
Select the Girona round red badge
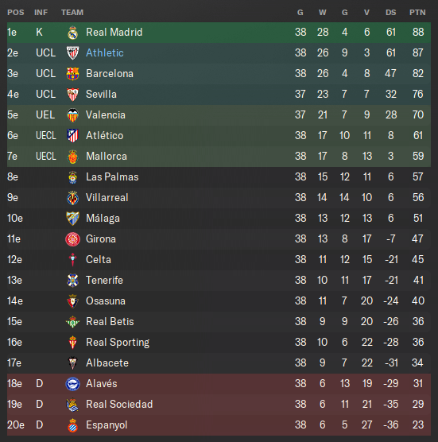[x=72, y=239]
